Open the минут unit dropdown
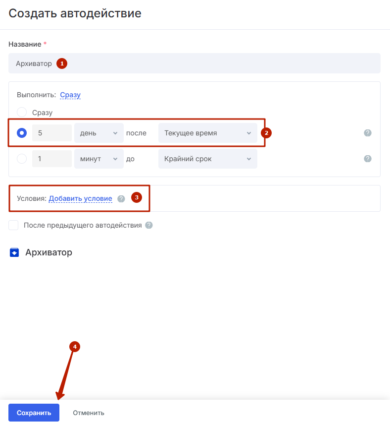The image size is (390, 425). 98,159
